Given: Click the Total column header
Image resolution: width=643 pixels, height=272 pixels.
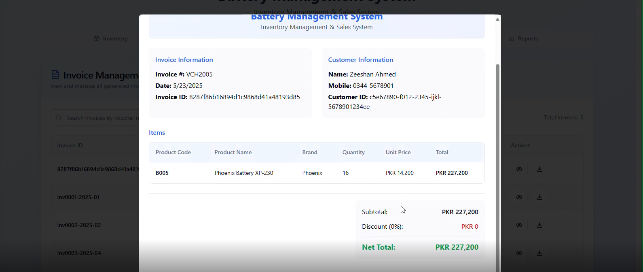Looking at the screenshot, I should (x=442, y=153).
